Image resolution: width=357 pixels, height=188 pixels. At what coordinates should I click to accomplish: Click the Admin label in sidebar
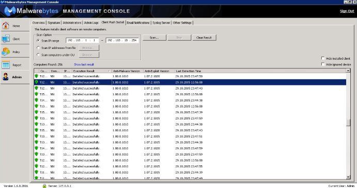(17, 77)
